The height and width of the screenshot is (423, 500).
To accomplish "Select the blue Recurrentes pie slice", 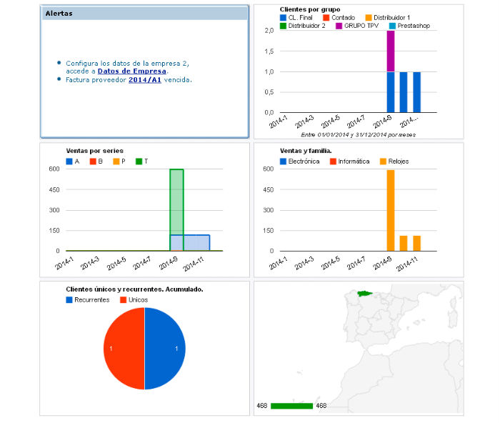I will [166, 349].
